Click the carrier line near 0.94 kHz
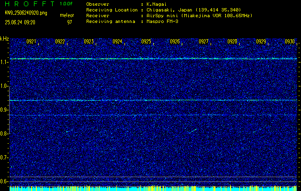 (x=153, y=100)
